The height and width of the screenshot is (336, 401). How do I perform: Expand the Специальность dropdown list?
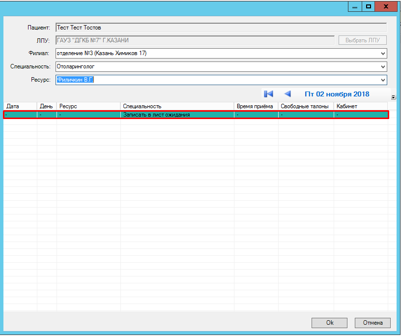[x=383, y=66]
